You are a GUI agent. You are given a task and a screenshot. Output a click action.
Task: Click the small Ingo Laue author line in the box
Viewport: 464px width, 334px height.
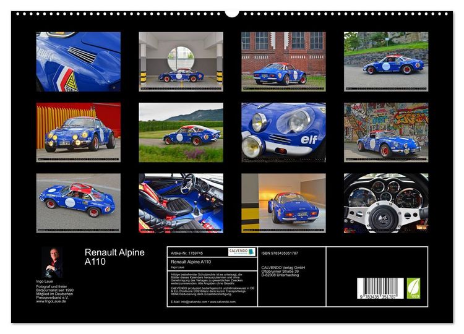click(178, 267)
